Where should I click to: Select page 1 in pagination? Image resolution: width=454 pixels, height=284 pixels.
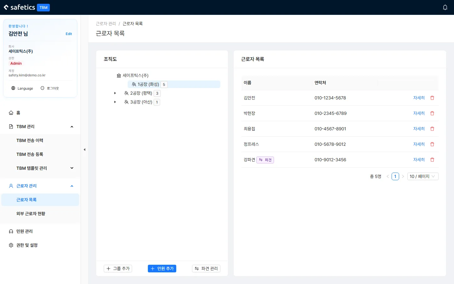point(395,176)
